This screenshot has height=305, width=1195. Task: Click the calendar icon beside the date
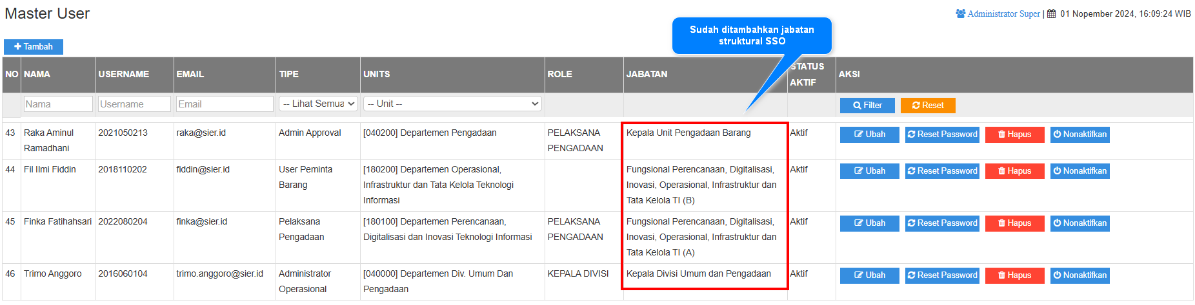click(1051, 14)
